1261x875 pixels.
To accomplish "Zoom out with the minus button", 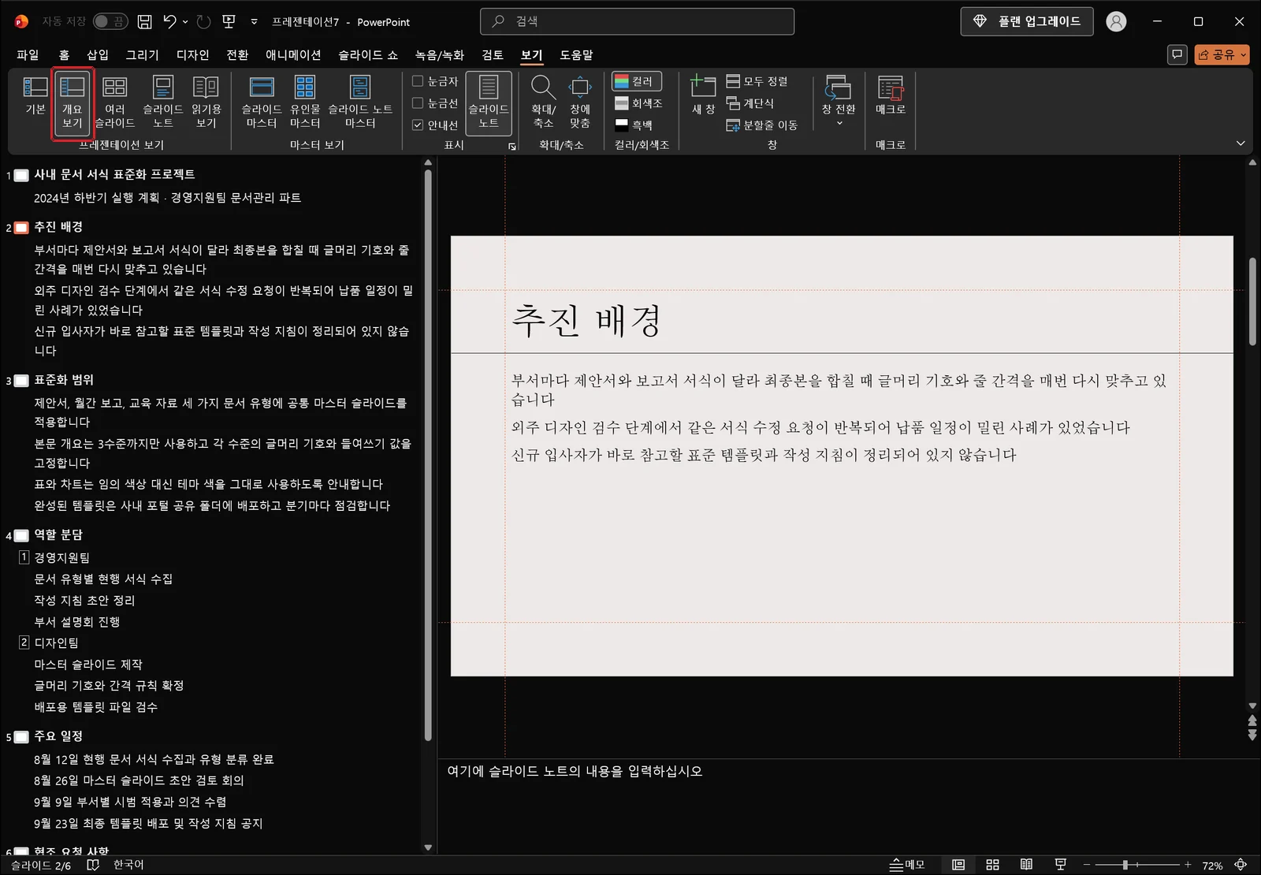I will [1087, 865].
